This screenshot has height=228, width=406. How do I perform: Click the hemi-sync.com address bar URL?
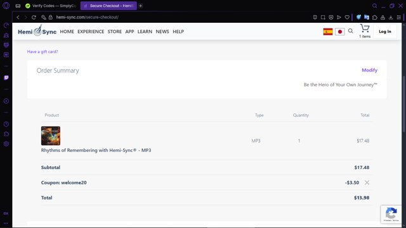pyautogui.click(x=88, y=17)
